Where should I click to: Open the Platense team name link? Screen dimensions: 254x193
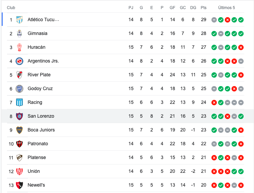pyautogui.click(x=37, y=157)
